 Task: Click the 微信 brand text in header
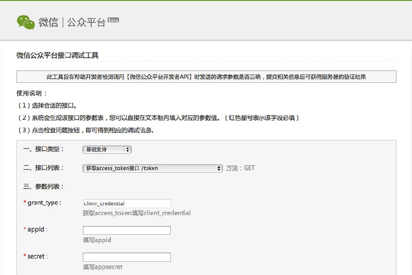coord(49,22)
